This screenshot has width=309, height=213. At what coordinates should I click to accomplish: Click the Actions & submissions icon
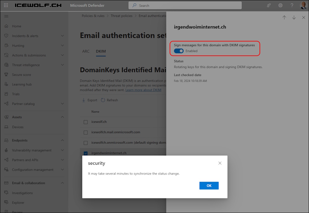tap(6, 55)
